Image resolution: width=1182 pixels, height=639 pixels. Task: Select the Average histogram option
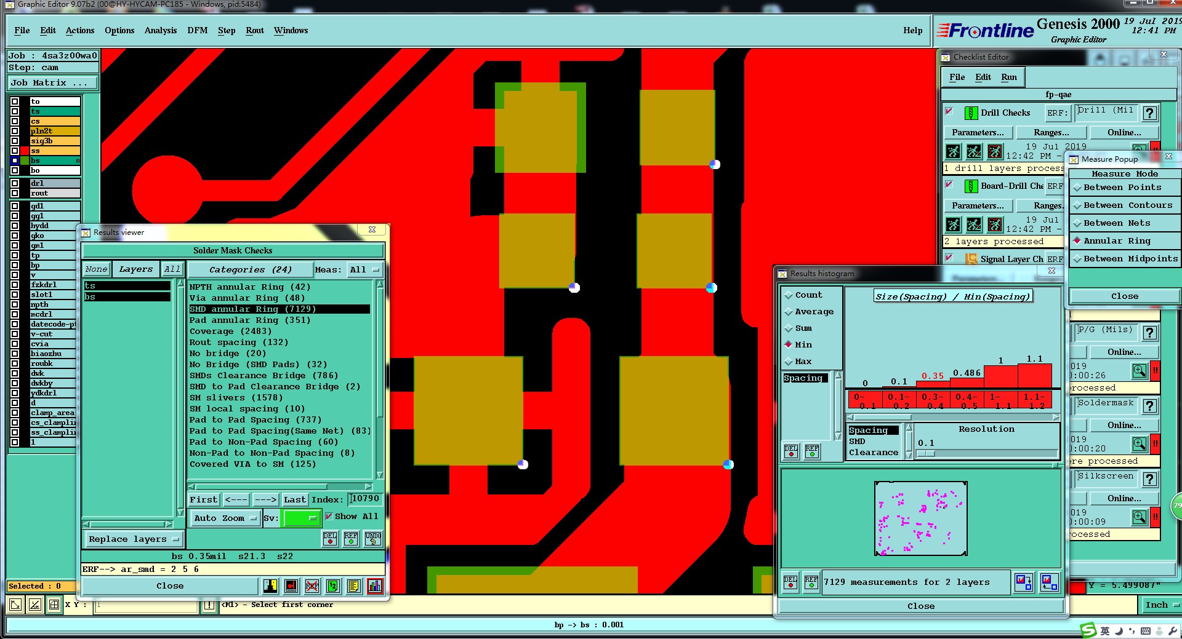point(809,312)
